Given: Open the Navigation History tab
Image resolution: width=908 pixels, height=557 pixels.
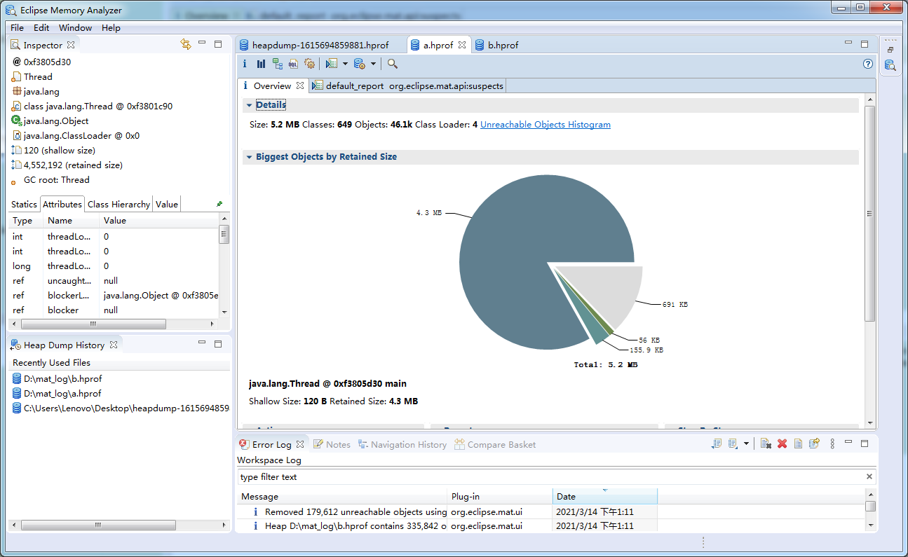Looking at the screenshot, I should pyautogui.click(x=402, y=444).
